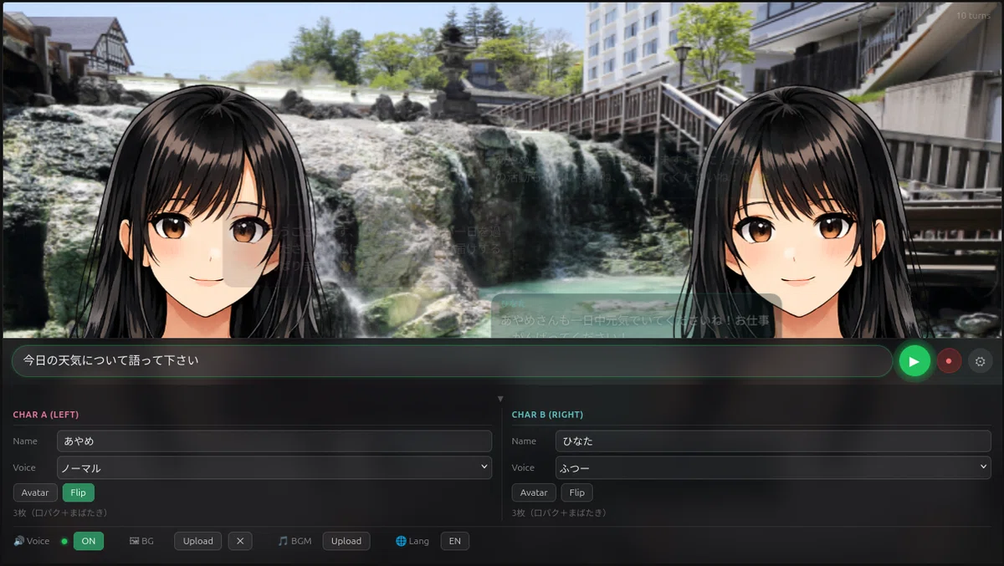Click the Avatar button for Char A
Screen dimensions: 1004x566
tap(35, 492)
